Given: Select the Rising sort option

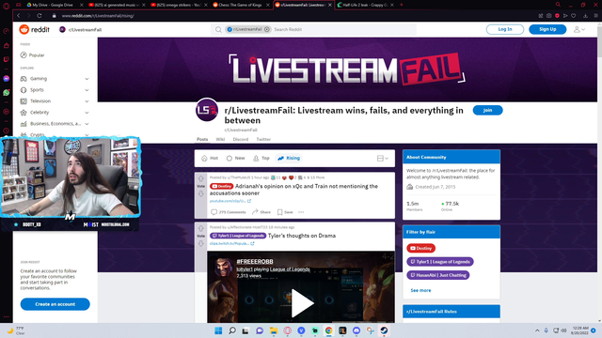Looking at the screenshot, I should tap(289, 158).
